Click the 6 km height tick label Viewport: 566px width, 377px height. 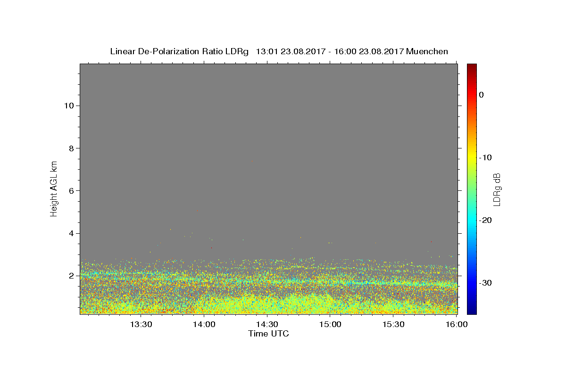pyautogui.click(x=70, y=190)
